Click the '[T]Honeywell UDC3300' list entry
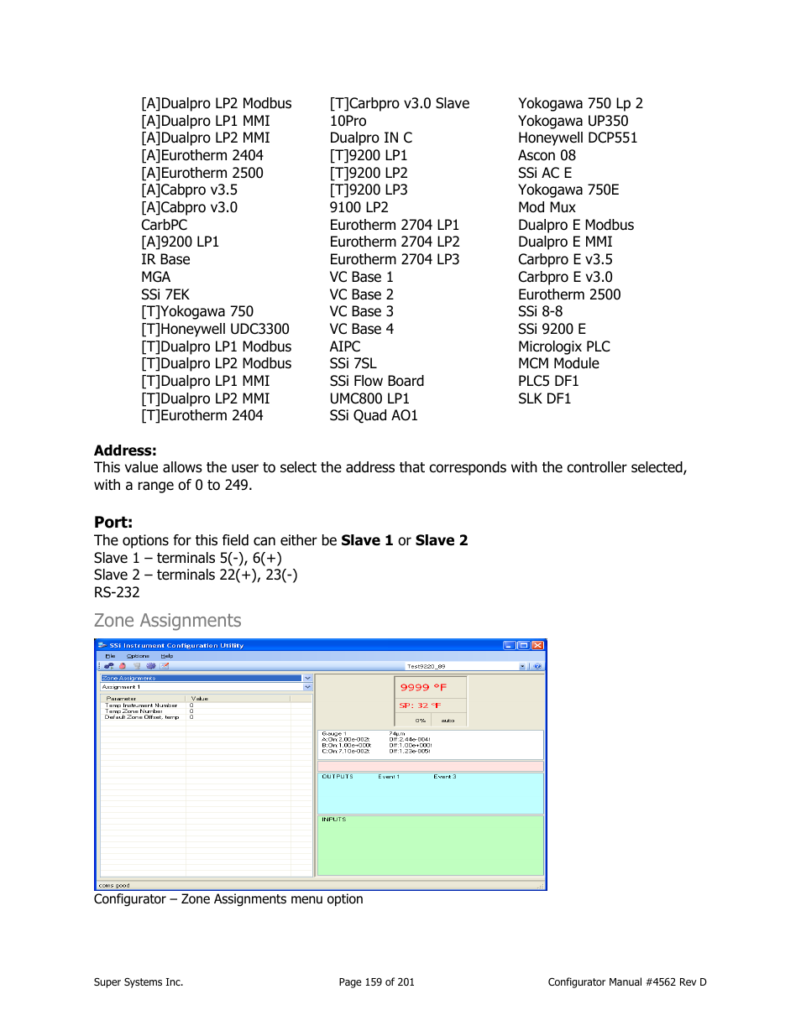The image size is (801, 1036). click(x=216, y=329)
